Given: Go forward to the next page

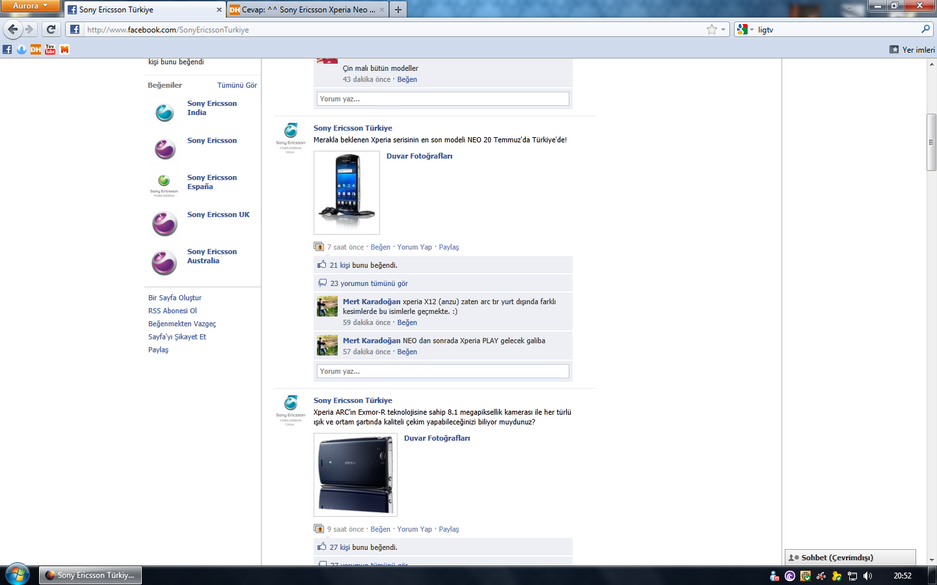Looking at the screenshot, I should tap(29, 29).
